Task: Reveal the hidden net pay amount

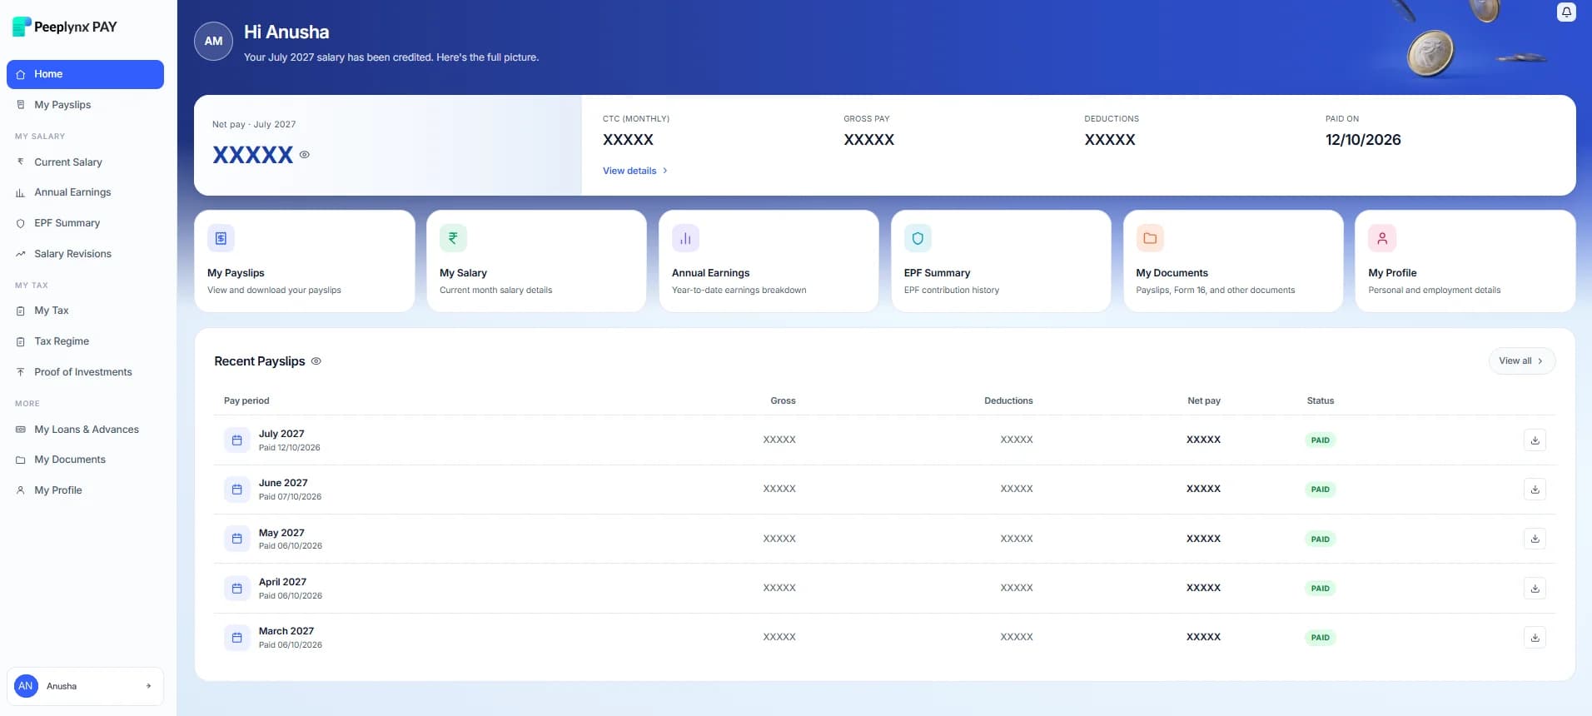Action: click(305, 154)
